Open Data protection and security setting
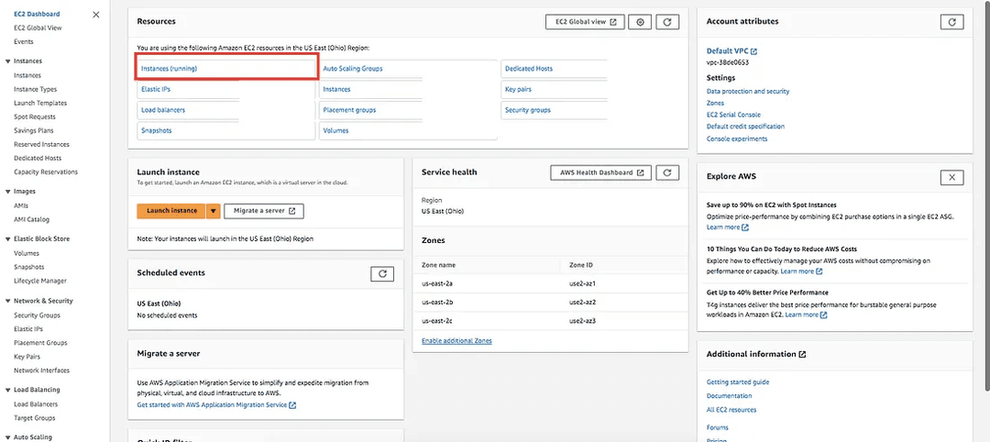The image size is (990, 442). coord(748,92)
